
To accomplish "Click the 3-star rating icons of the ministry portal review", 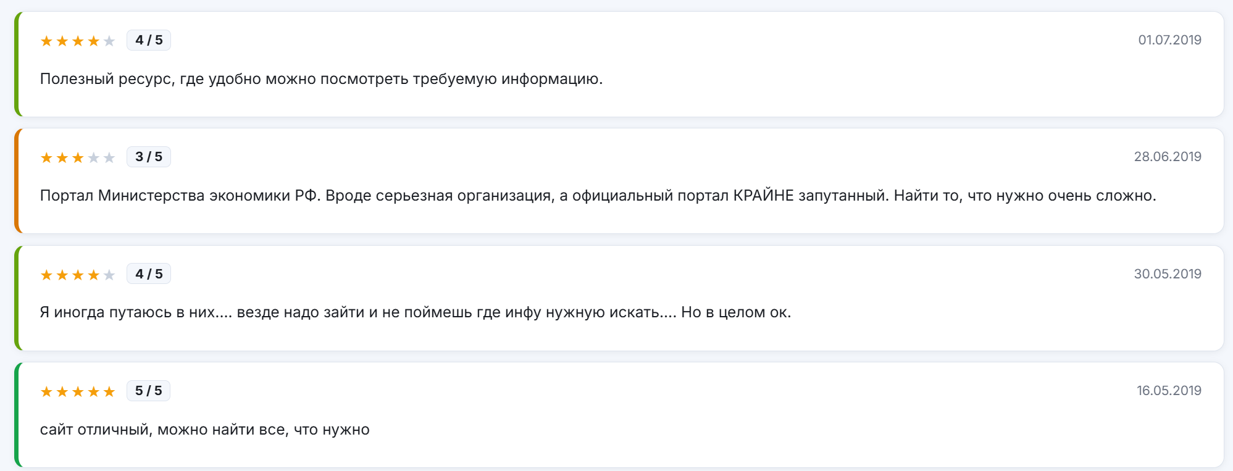I will [78, 157].
